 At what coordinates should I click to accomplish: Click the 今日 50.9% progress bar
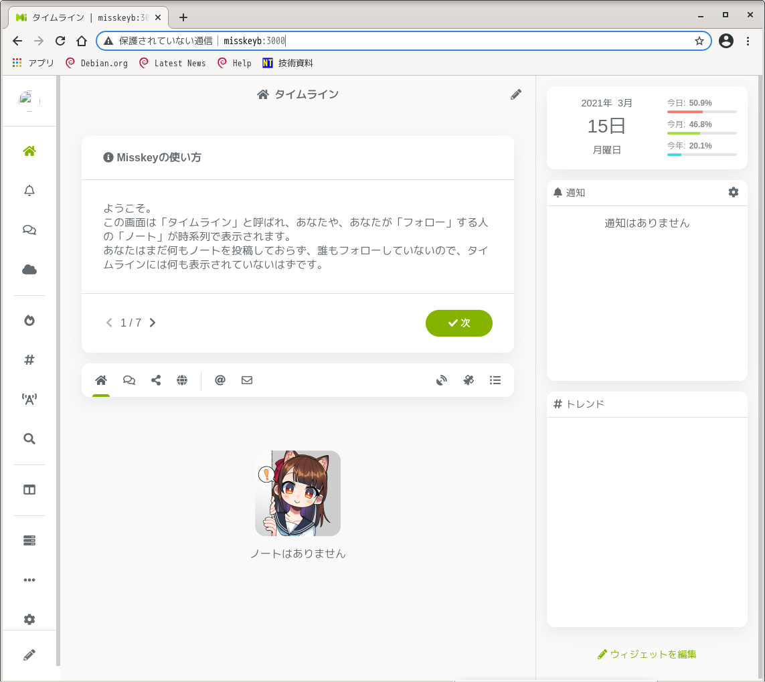701,112
